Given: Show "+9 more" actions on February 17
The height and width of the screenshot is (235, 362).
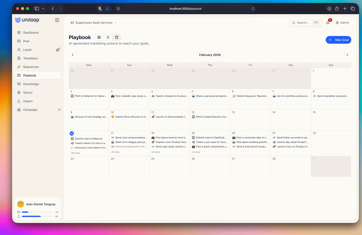Looking at the screenshot, I should click(115, 152).
